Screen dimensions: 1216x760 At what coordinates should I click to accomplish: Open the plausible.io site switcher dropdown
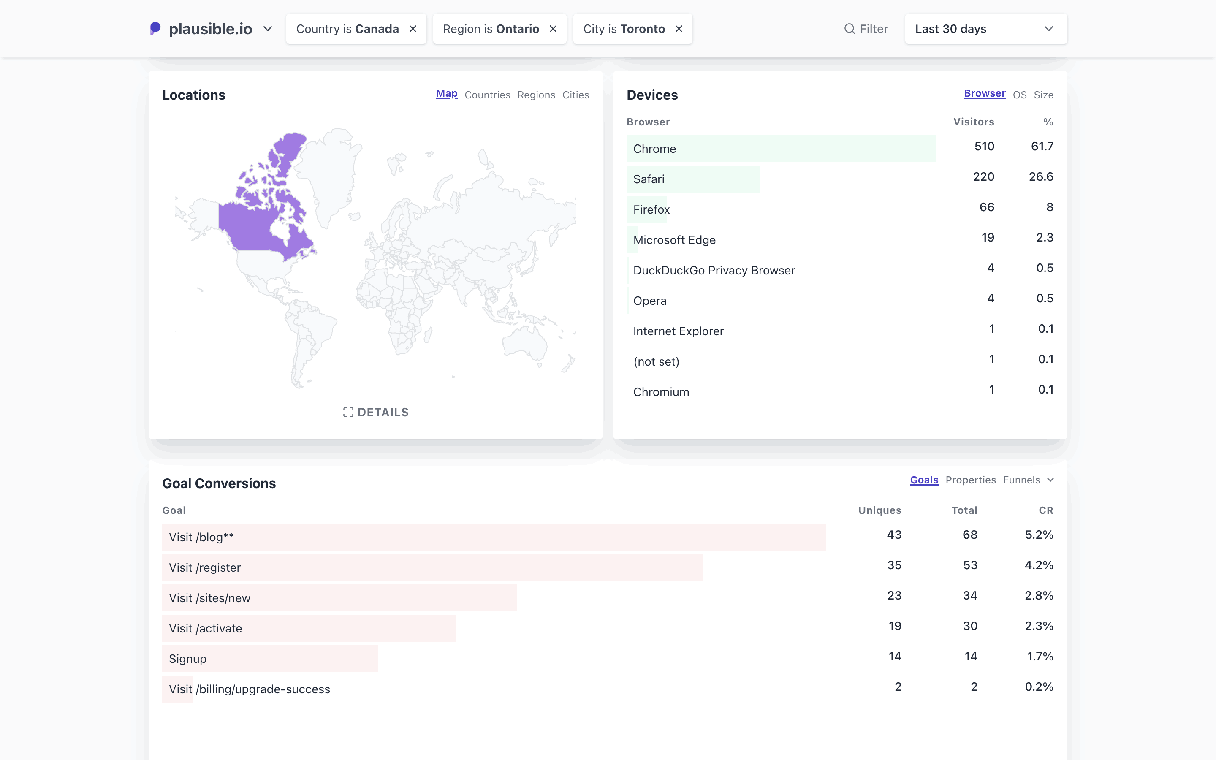[268, 29]
